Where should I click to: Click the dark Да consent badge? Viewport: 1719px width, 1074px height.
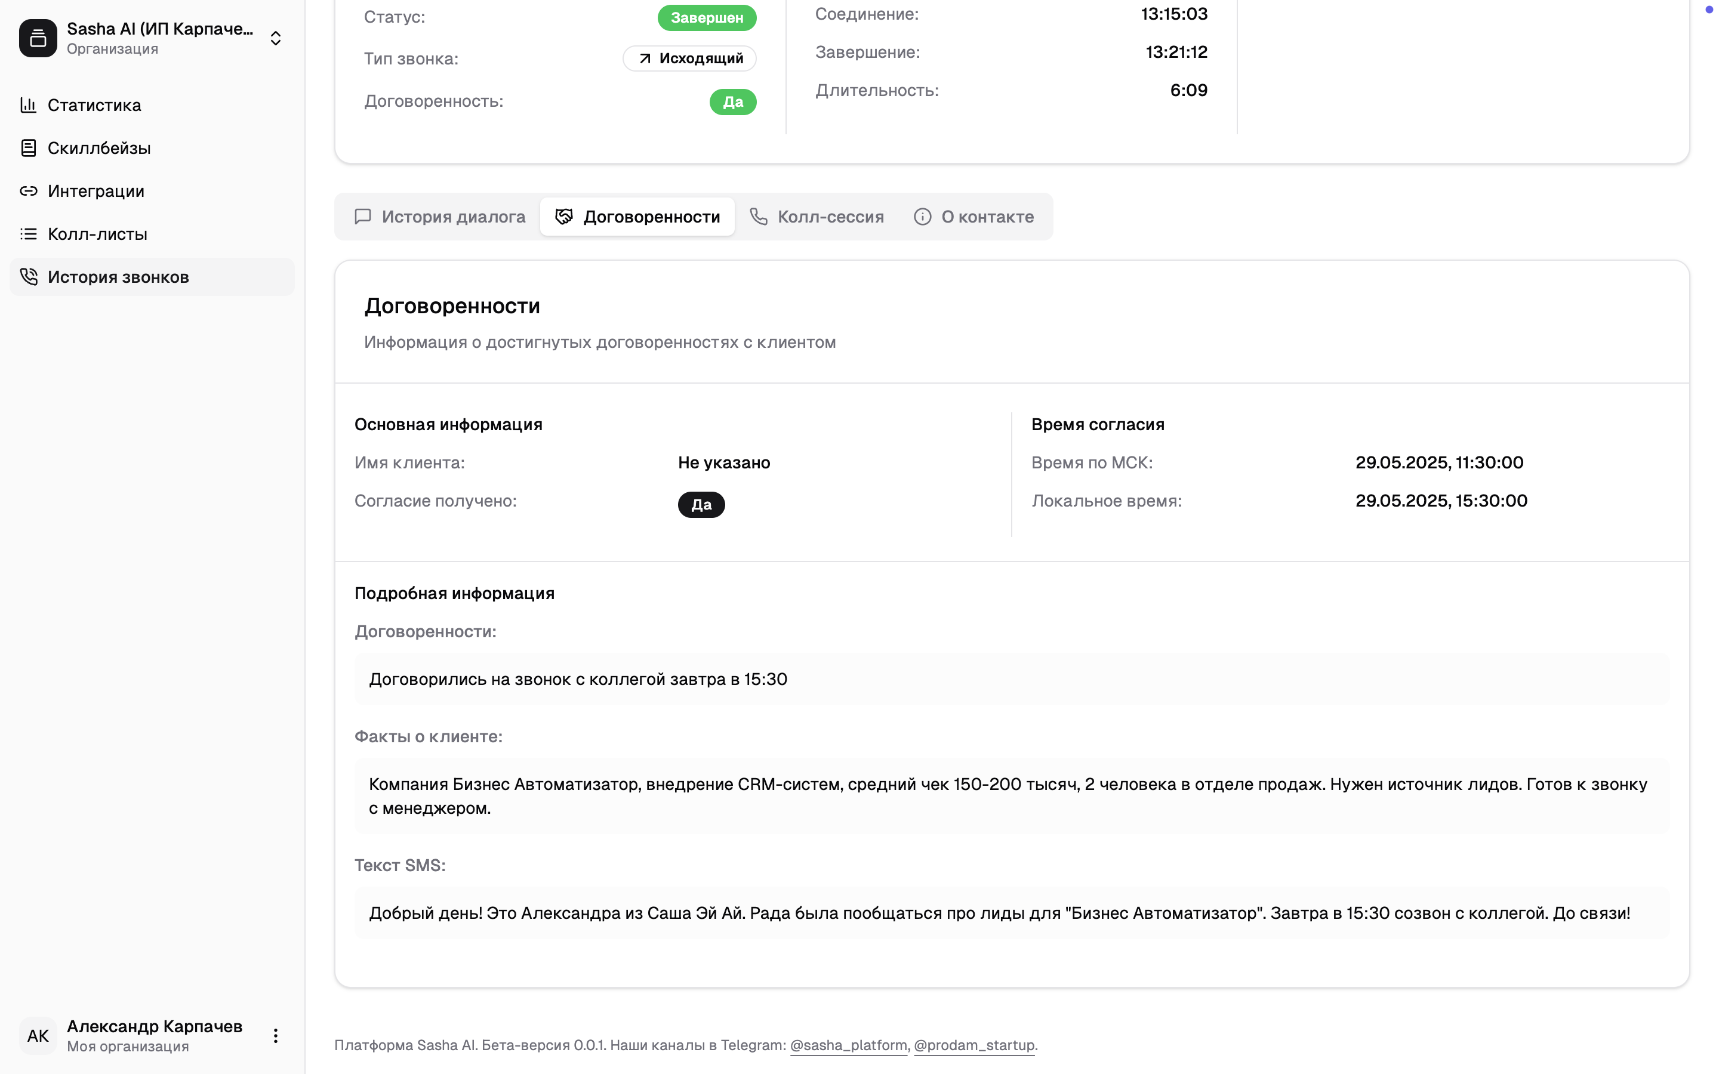tap(701, 504)
